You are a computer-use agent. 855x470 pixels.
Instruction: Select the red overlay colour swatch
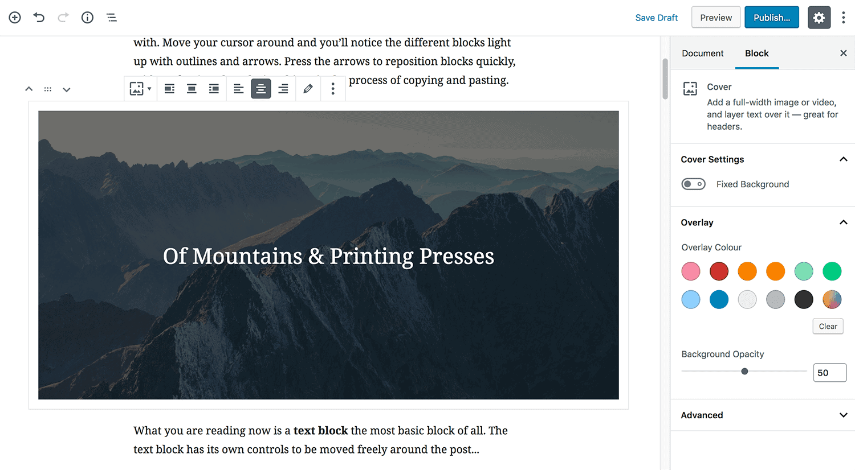[x=719, y=271]
